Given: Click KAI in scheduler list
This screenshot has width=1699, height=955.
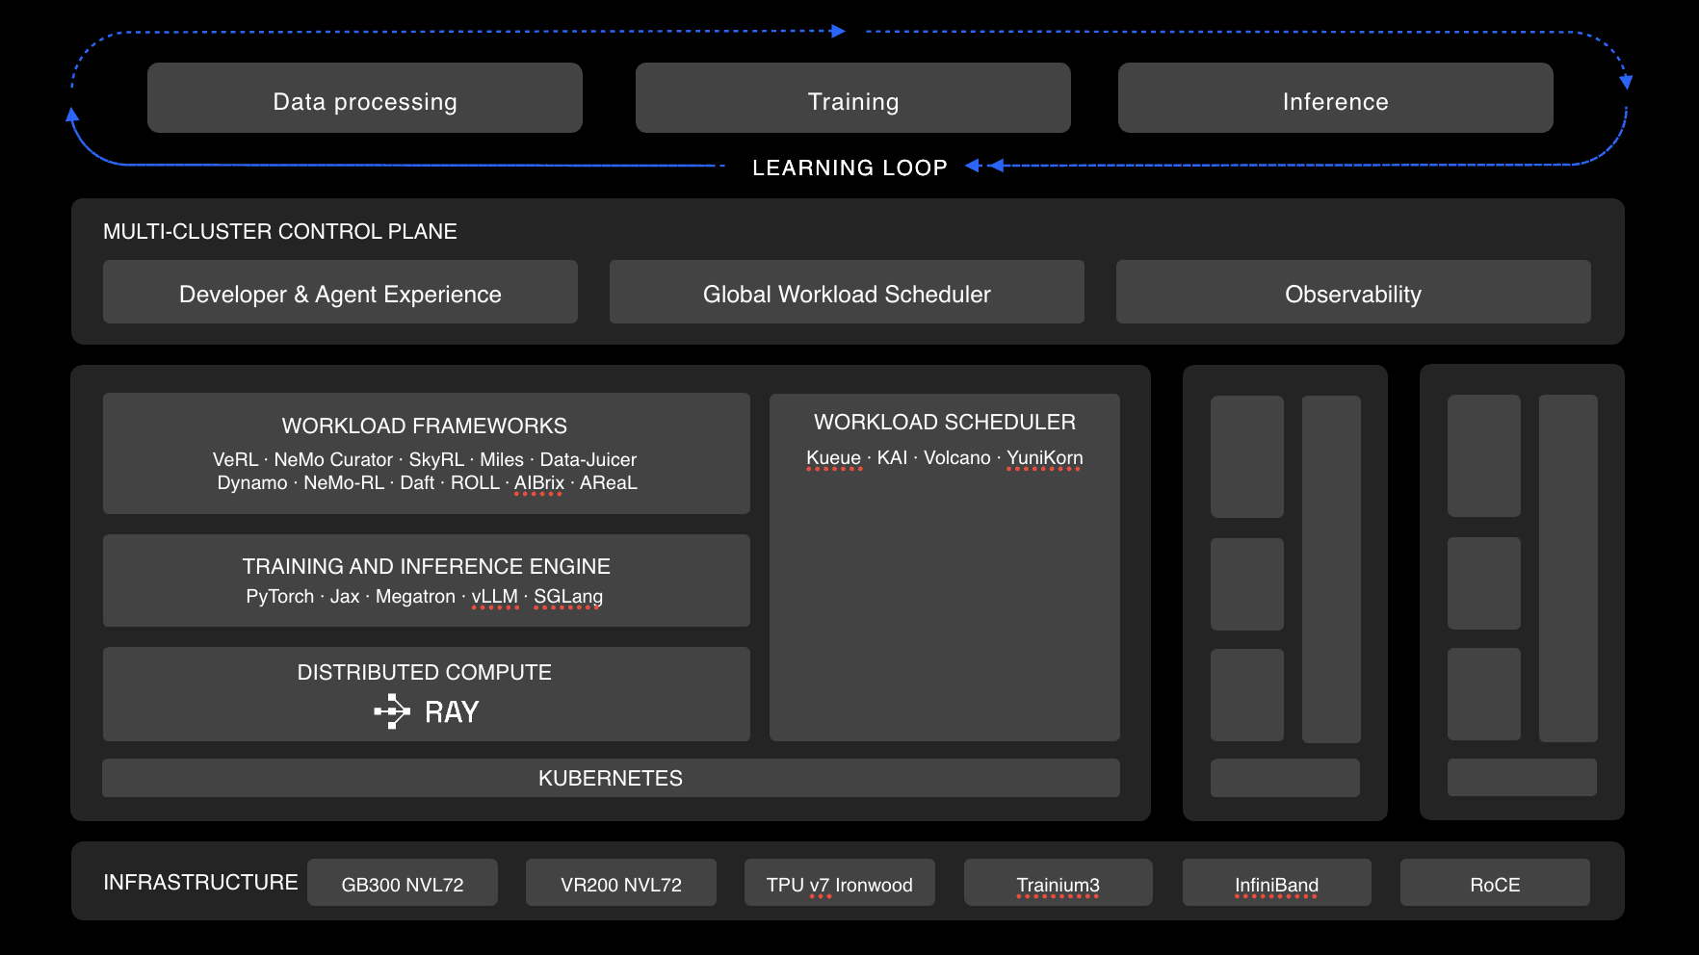Looking at the screenshot, I should tap(892, 458).
